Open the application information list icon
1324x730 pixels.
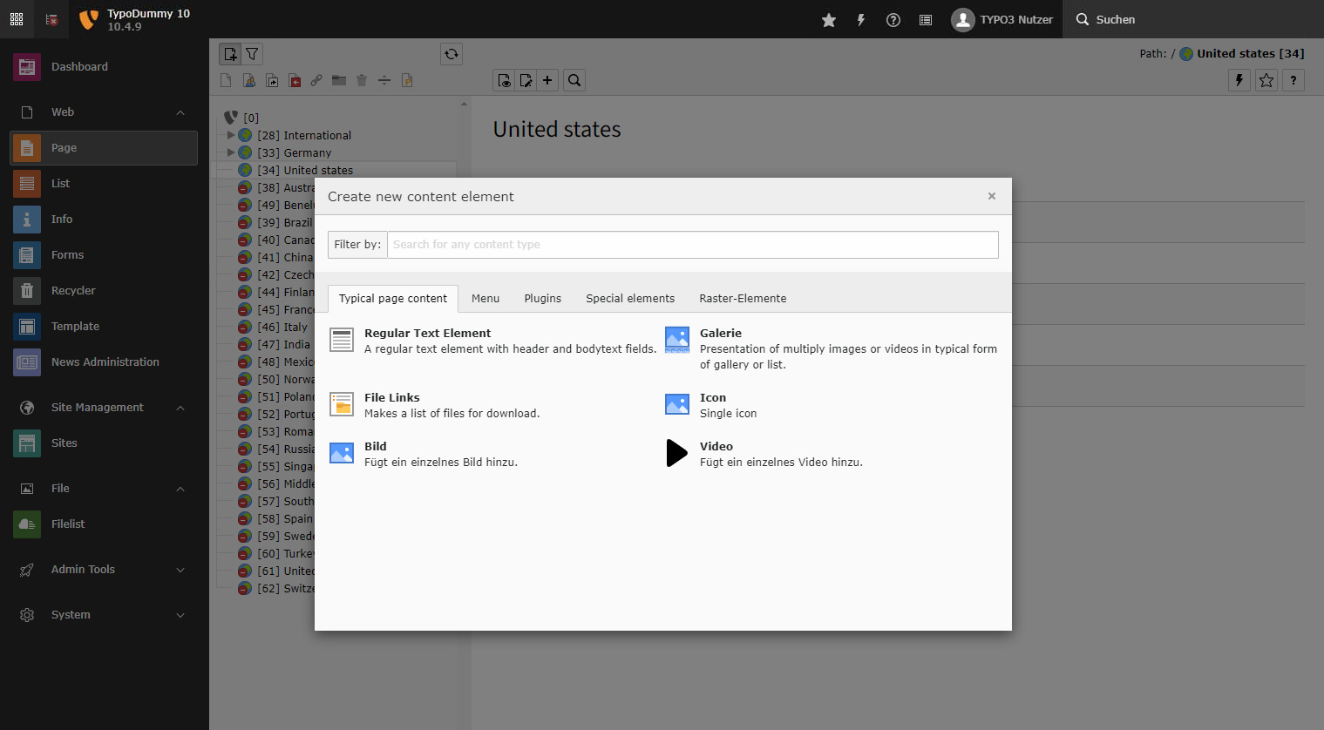coord(926,19)
